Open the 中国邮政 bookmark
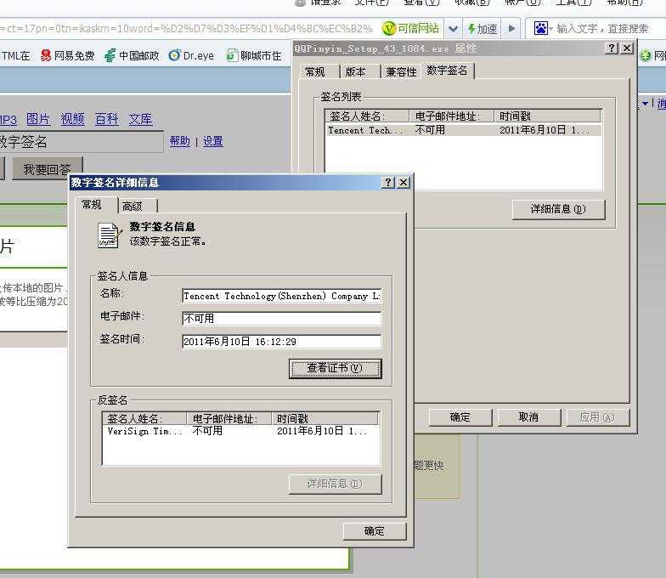This screenshot has height=578, width=666. pos(132,55)
